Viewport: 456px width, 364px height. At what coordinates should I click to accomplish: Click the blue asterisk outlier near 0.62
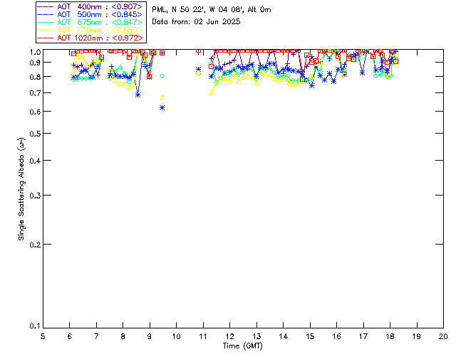(x=162, y=107)
